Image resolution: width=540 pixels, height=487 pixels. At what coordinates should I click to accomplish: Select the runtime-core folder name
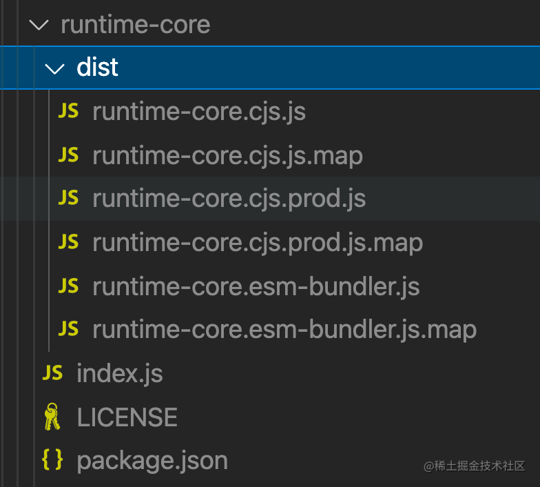[x=135, y=25]
